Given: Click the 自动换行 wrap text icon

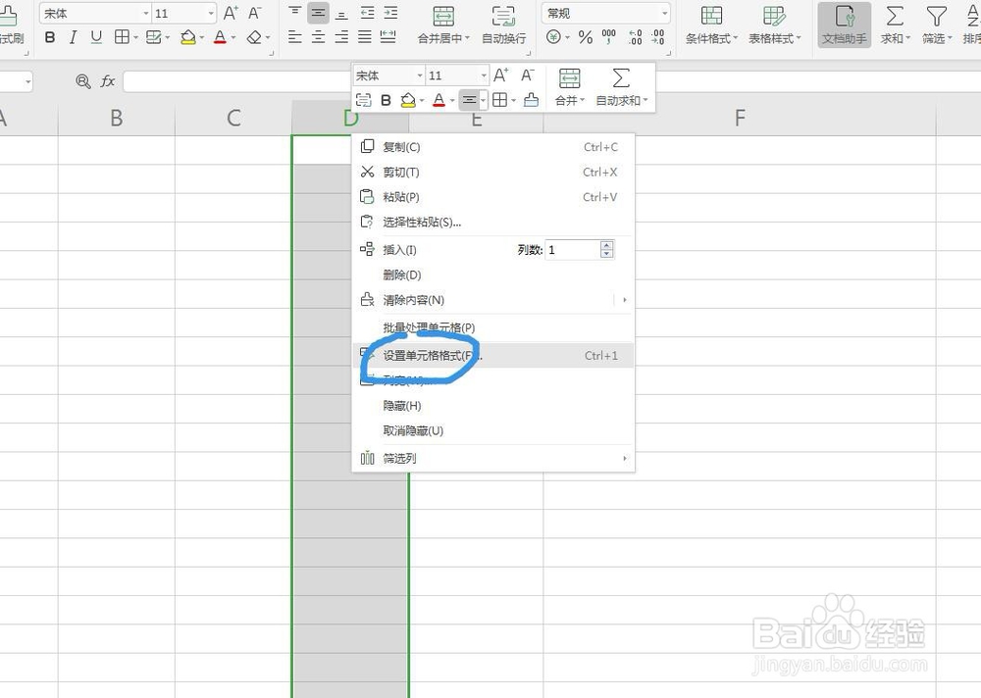Looking at the screenshot, I should [503, 16].
